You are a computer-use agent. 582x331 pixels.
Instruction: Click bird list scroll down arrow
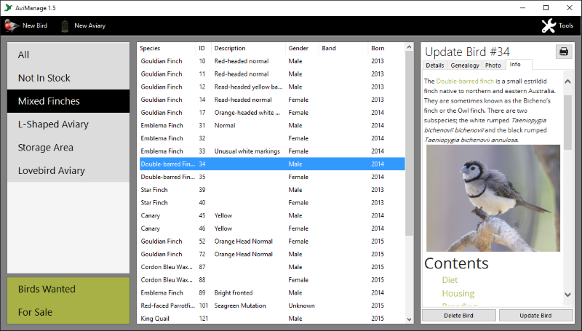[x=409, y=319]
